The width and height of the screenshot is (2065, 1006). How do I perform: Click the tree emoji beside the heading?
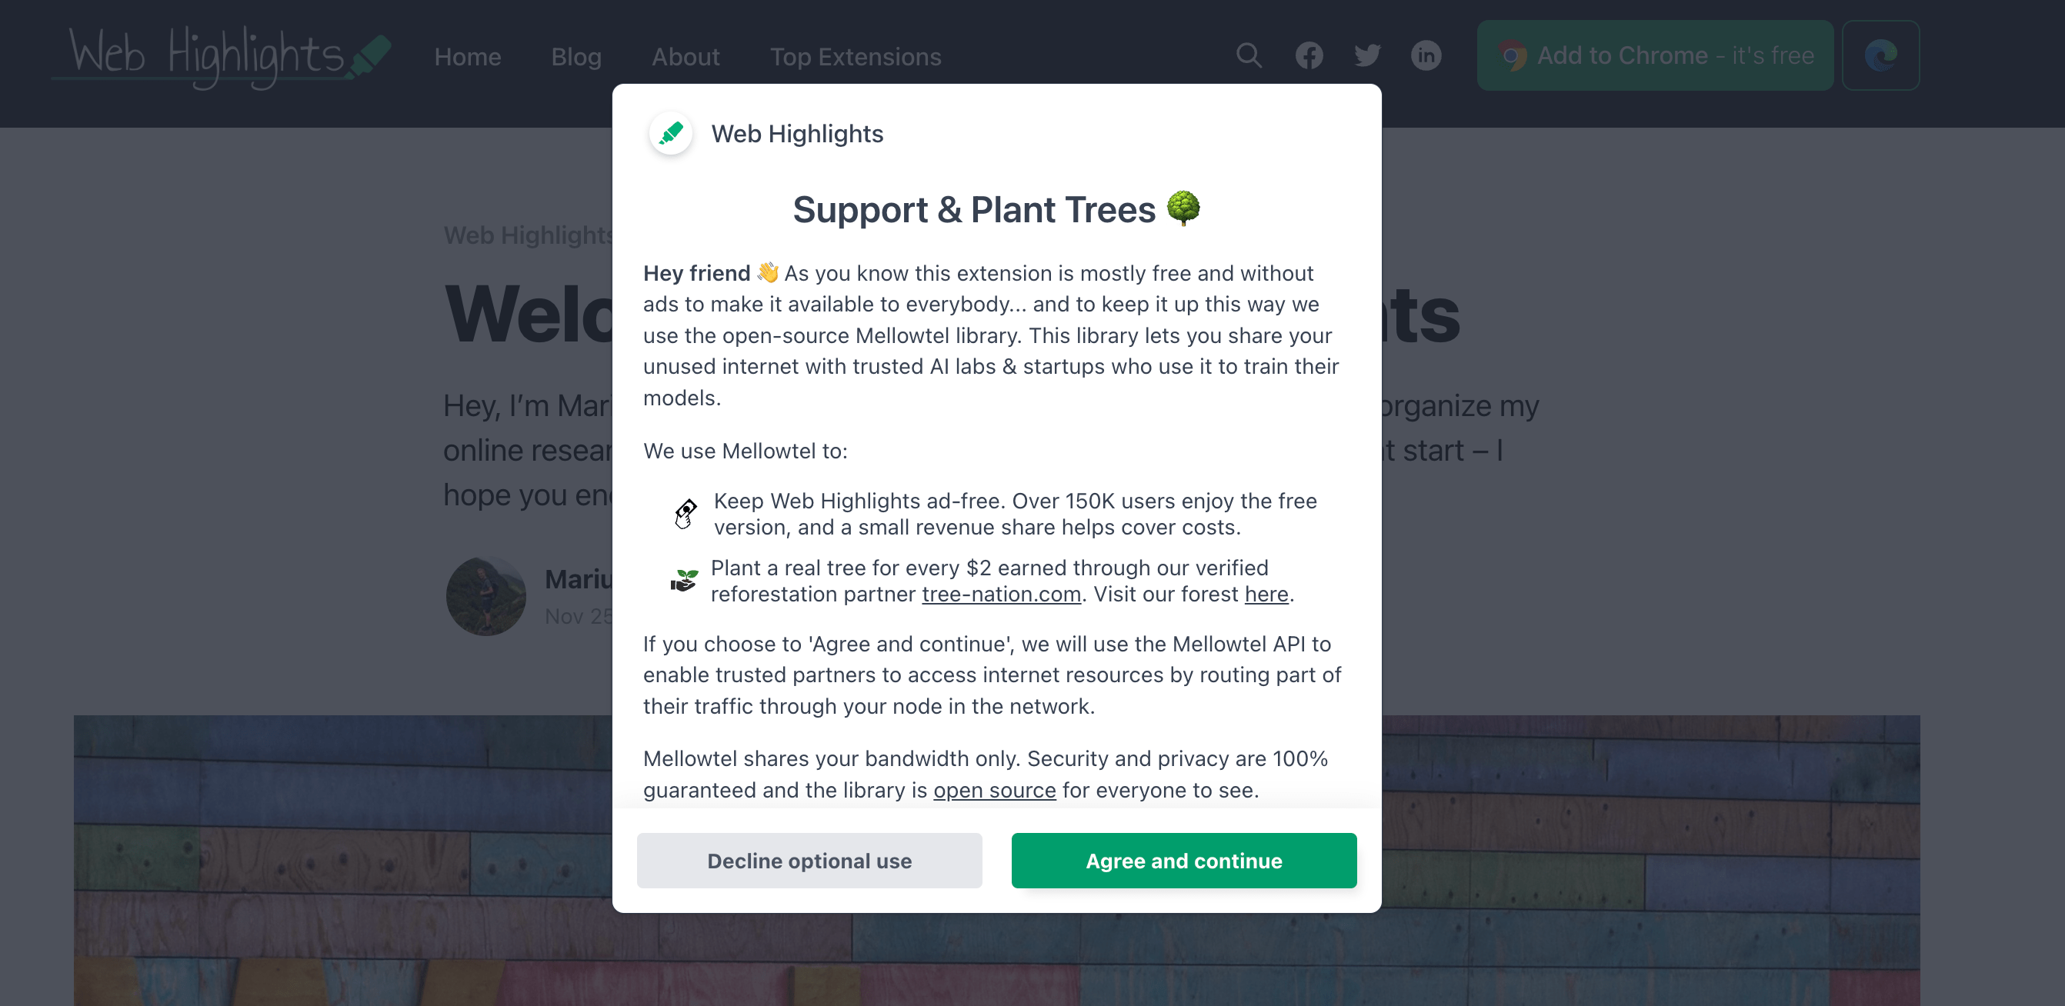coord(1183,208)
